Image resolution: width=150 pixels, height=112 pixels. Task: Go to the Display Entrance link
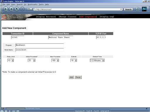[46, 17]
